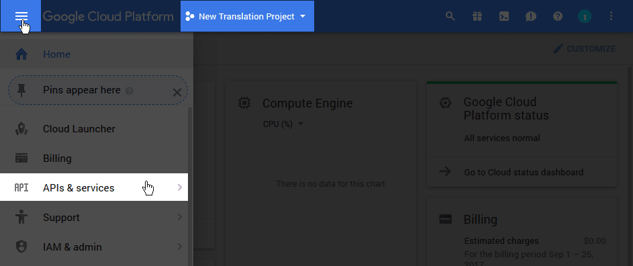This screenshot has height=266, width=633.
Task: Click the help question mark icon
Action: click(558, 16)
